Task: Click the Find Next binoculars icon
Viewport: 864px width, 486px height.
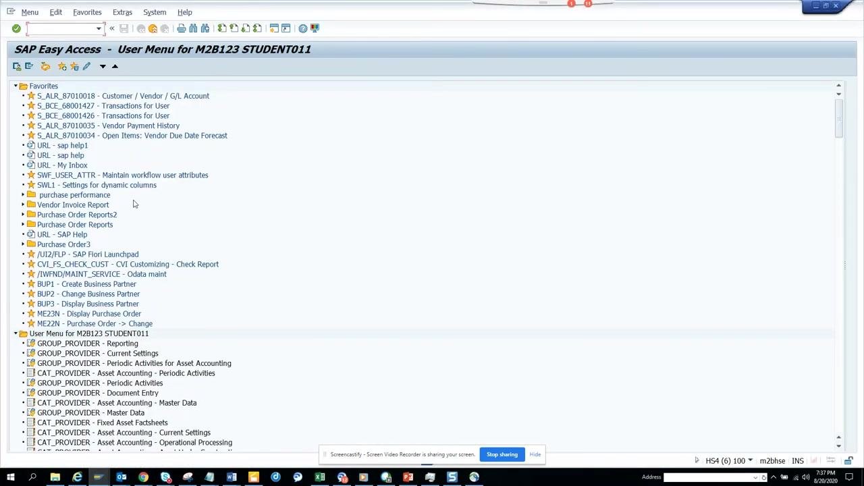Action: 205,28
